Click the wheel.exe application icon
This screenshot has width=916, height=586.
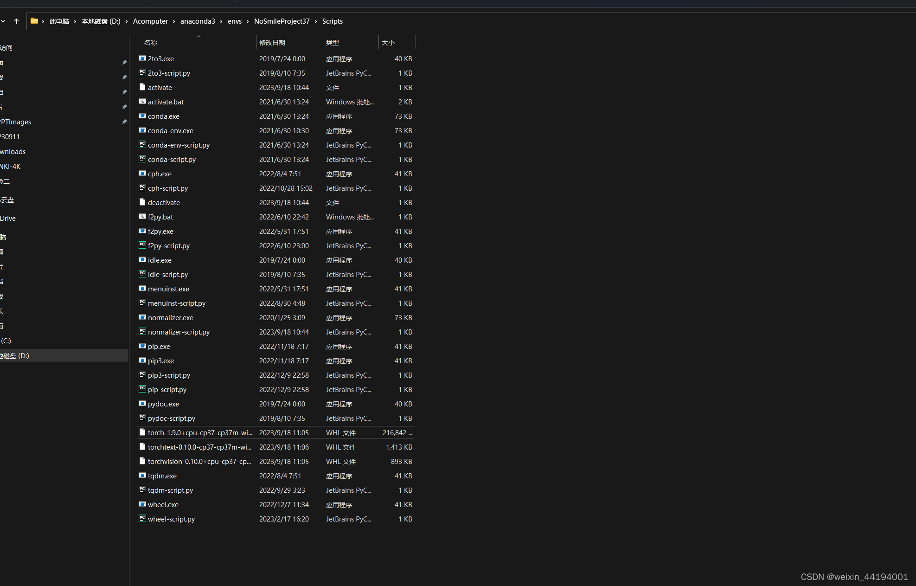pyautogui.click(x=142, y=504)
